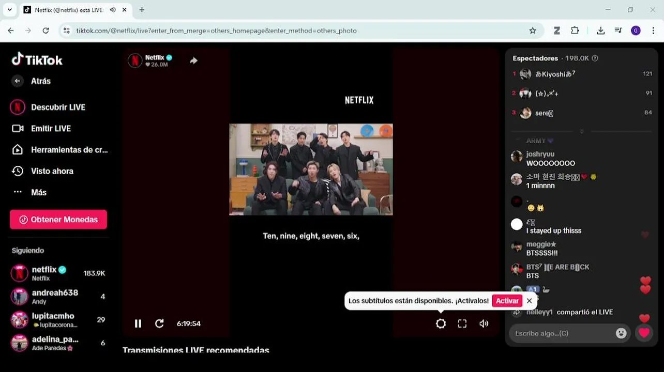Activate subtitles with Activar button
This screenshot has width=664, height=372.
(507, 301)
